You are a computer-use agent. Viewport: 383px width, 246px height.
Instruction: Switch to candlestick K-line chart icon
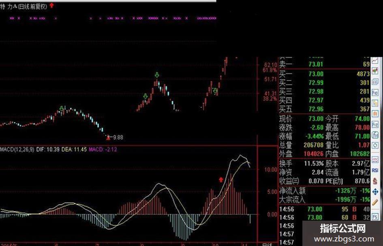(x=375, y=71)
